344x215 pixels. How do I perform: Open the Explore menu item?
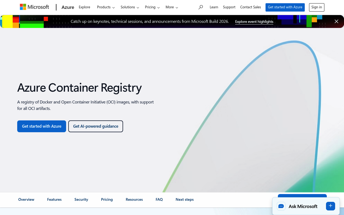(84, 7)
